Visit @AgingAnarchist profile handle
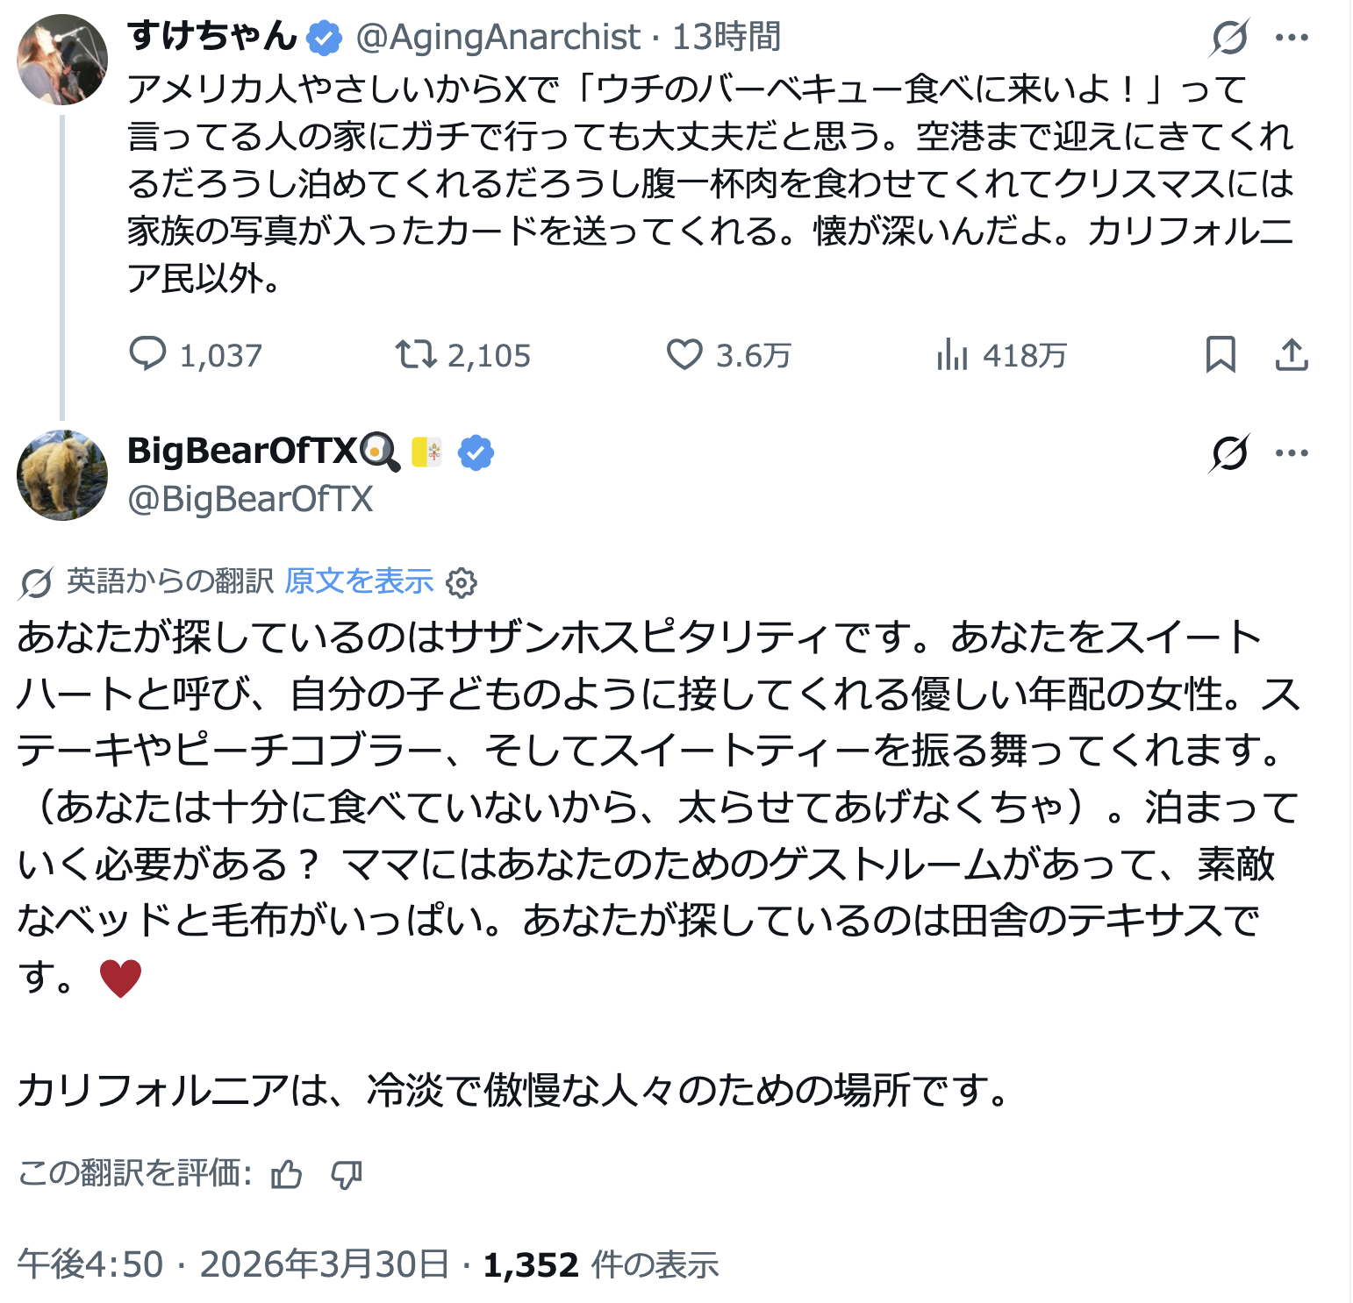Viewport: 1353px width, 1303px height. (x=498, y=37)
